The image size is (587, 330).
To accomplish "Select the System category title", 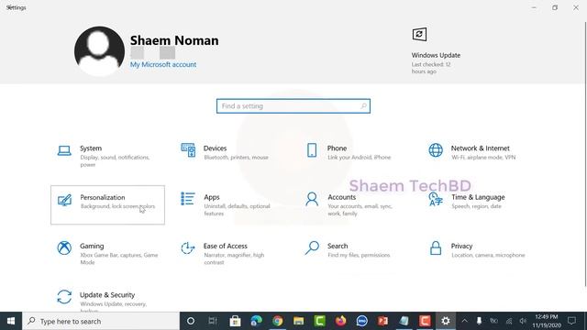I will (91, 148).
